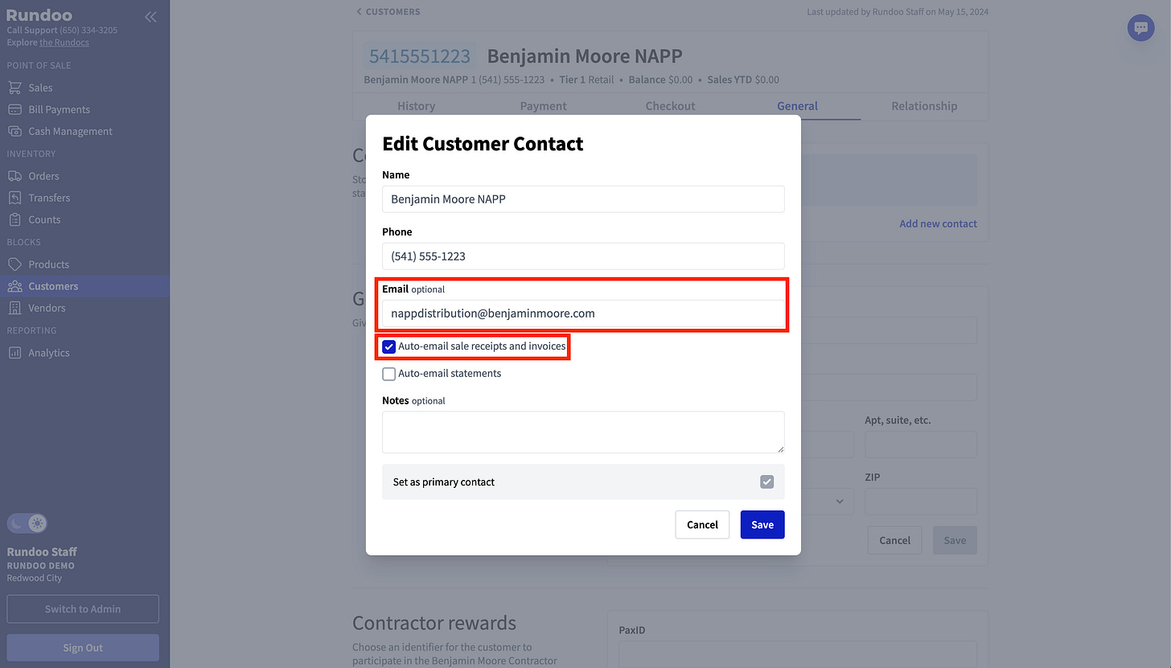Cancel the Edit Customer Contact dialog
This screenshot has width=1171, height=668.
tap(702, 524)
